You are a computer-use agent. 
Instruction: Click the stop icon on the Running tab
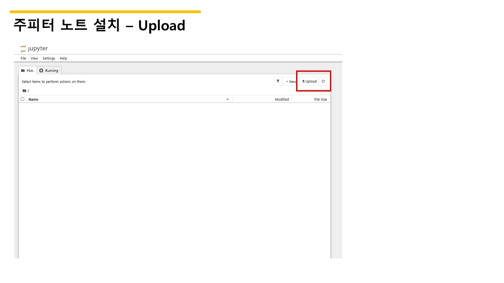tap(41, 70)
